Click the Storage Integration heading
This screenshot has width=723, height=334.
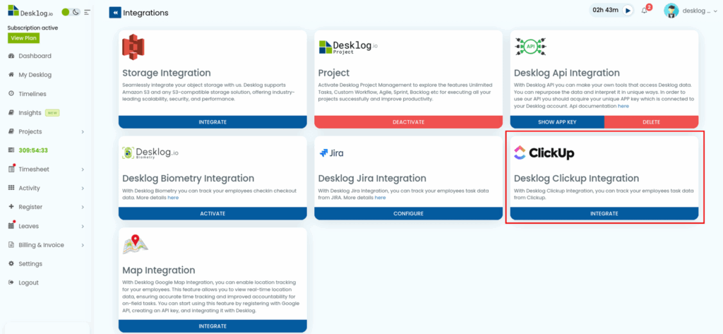(x=167, y=73)
